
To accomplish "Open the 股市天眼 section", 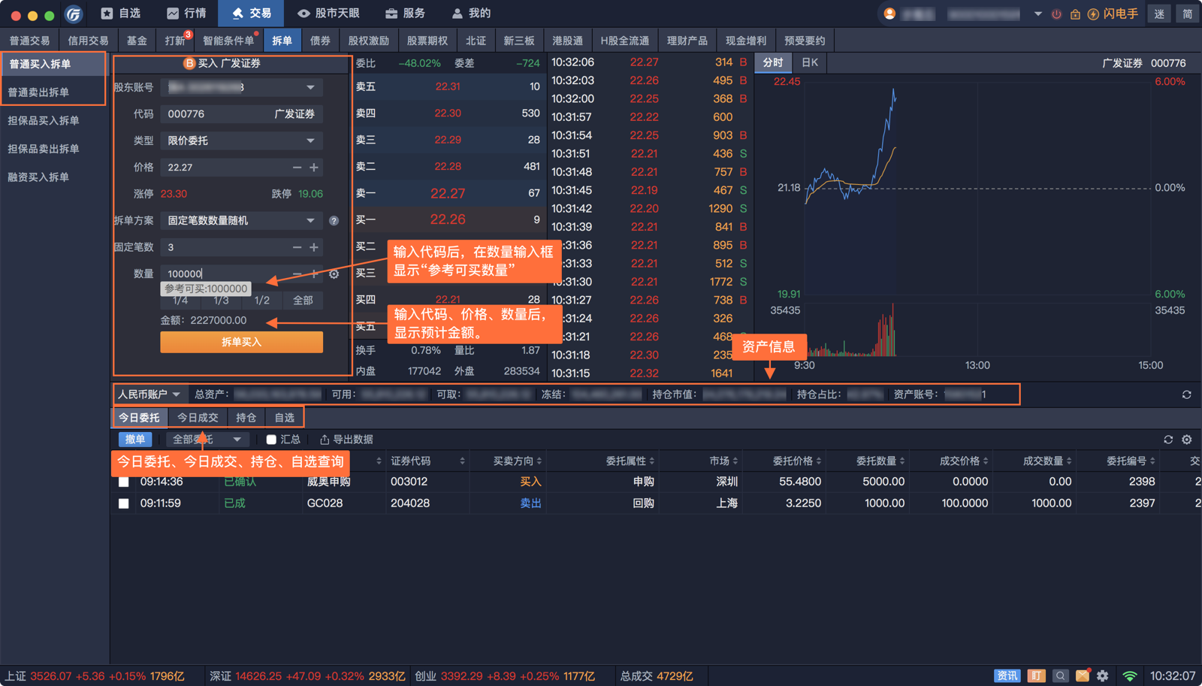I will 328,14.
